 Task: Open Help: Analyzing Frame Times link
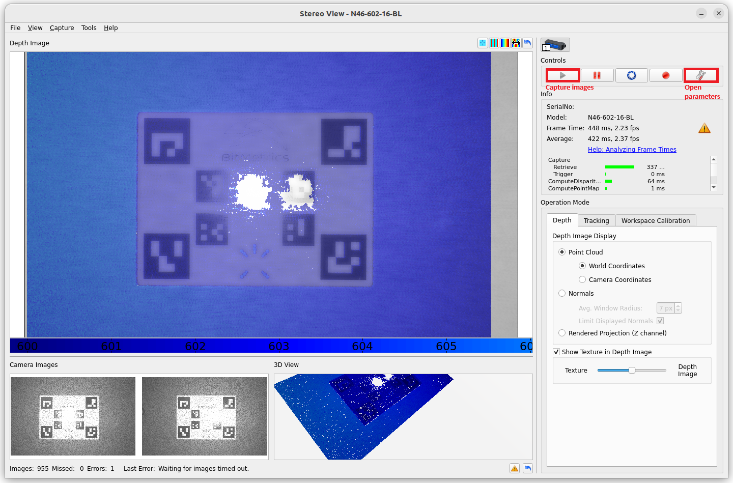click(x=632, y=150)
